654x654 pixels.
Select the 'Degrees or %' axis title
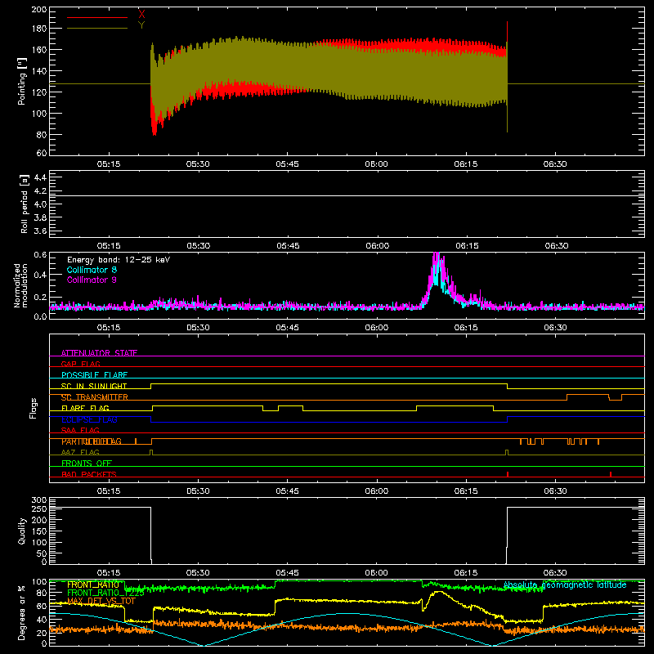pyautogui.click(x=22, y=612)
